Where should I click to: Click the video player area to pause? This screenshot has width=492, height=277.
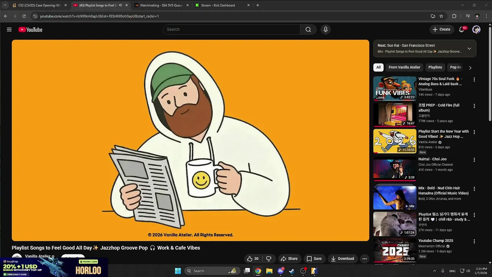click(190, 140)
